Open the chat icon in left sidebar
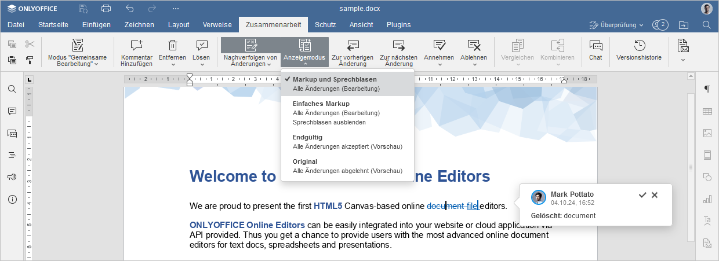Viewport: 719px width, 261px height. [12, 133]
